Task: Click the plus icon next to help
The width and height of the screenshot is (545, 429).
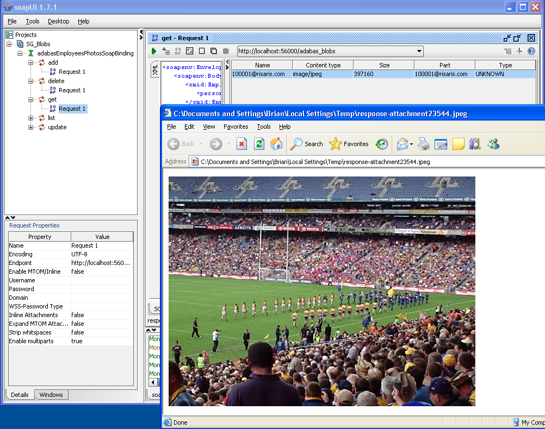Action: [519, 52]
